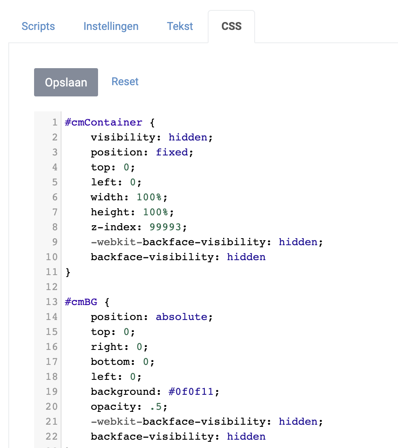Click line number 1 in the gutter
398x448 pixels.
(54, 122)
